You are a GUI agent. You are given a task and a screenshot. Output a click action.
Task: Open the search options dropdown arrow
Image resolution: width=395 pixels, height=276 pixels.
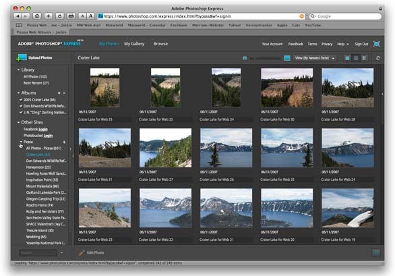(x=61, y=252)
